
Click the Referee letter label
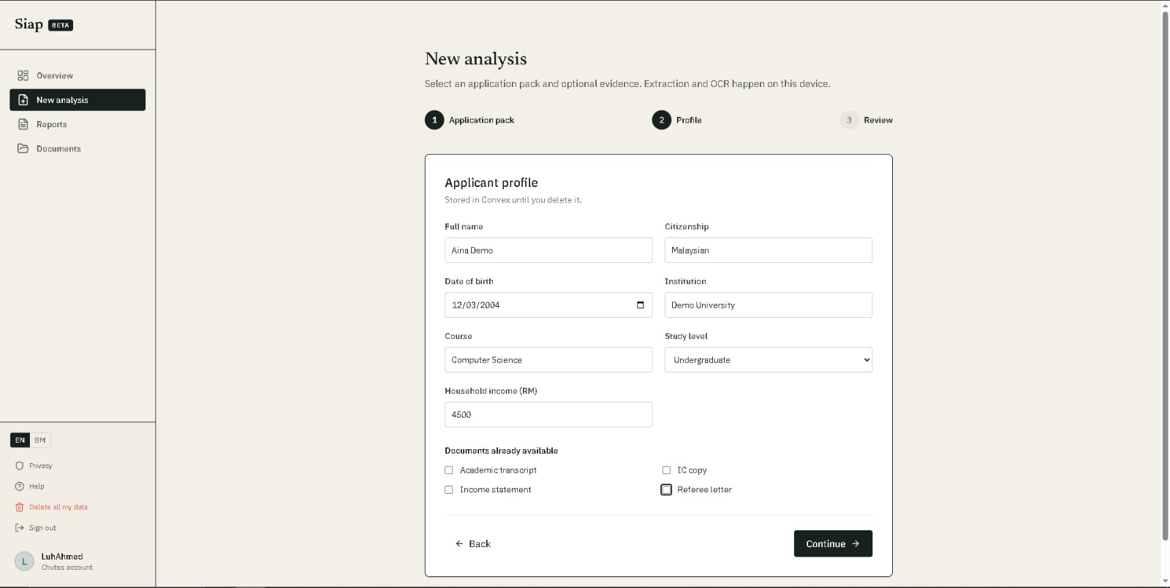click(x=704, y=490)
